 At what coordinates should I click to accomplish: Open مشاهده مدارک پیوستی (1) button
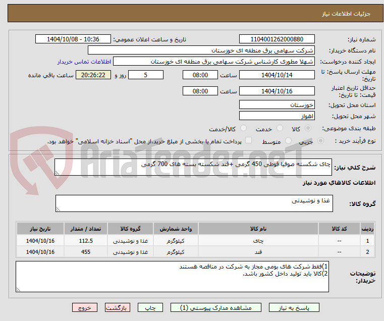point(216,307)
